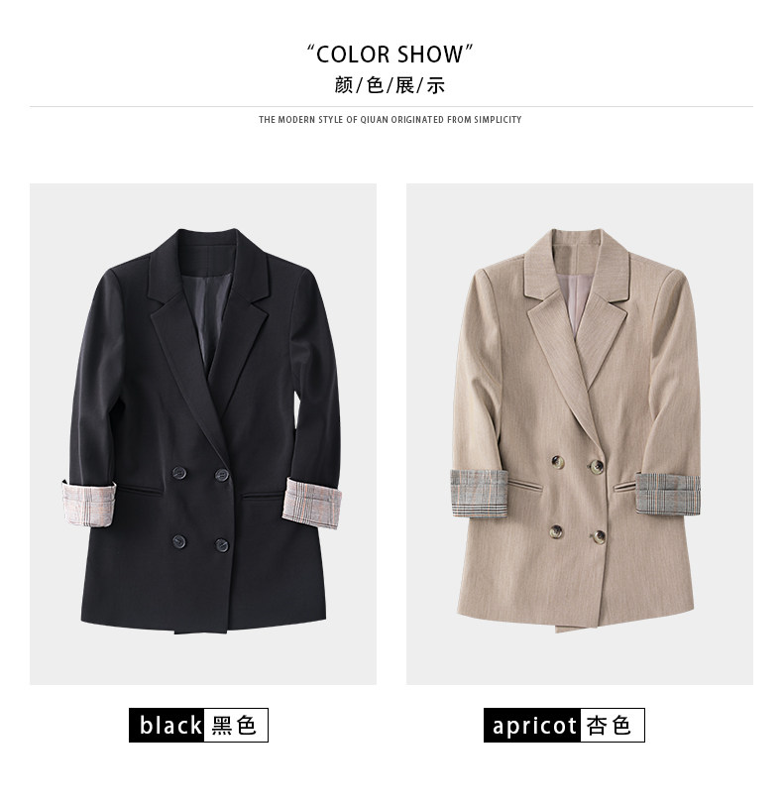Viewport: 783px width, 804px height.
Task: Click the modern style of Qiuan tagline
Action: (x=390, y=120)
